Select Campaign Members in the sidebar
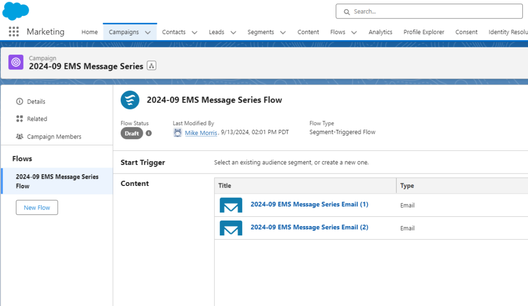Viewport: 528px width, 306px height. pyautogui.click(x=54, y=137)
